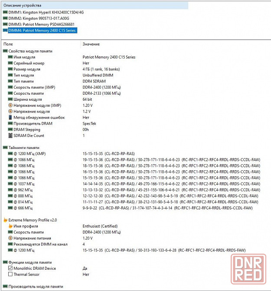Select DIMM3 Patriot Memory PSD44G266681 entry
The image size is (271, 291).
(x=41, y=24)
